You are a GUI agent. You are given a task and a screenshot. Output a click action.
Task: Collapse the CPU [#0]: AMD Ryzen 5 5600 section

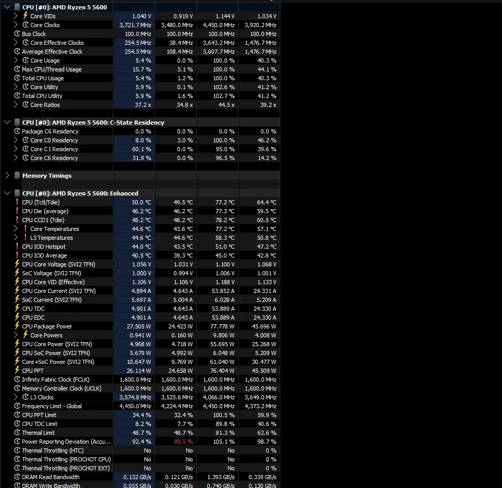click(x=7, y=7)
